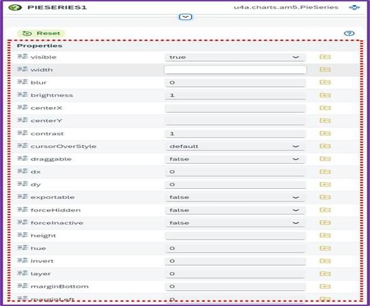370x306 pixels.
Task: Click the green help icon beside PIESERIES1
Action: 15,8
